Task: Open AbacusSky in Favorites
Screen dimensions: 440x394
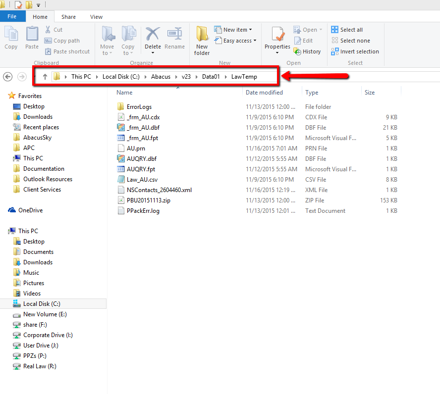Action: click(37, 137)
